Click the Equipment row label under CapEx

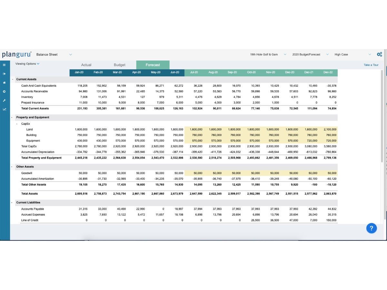[33, 141]
